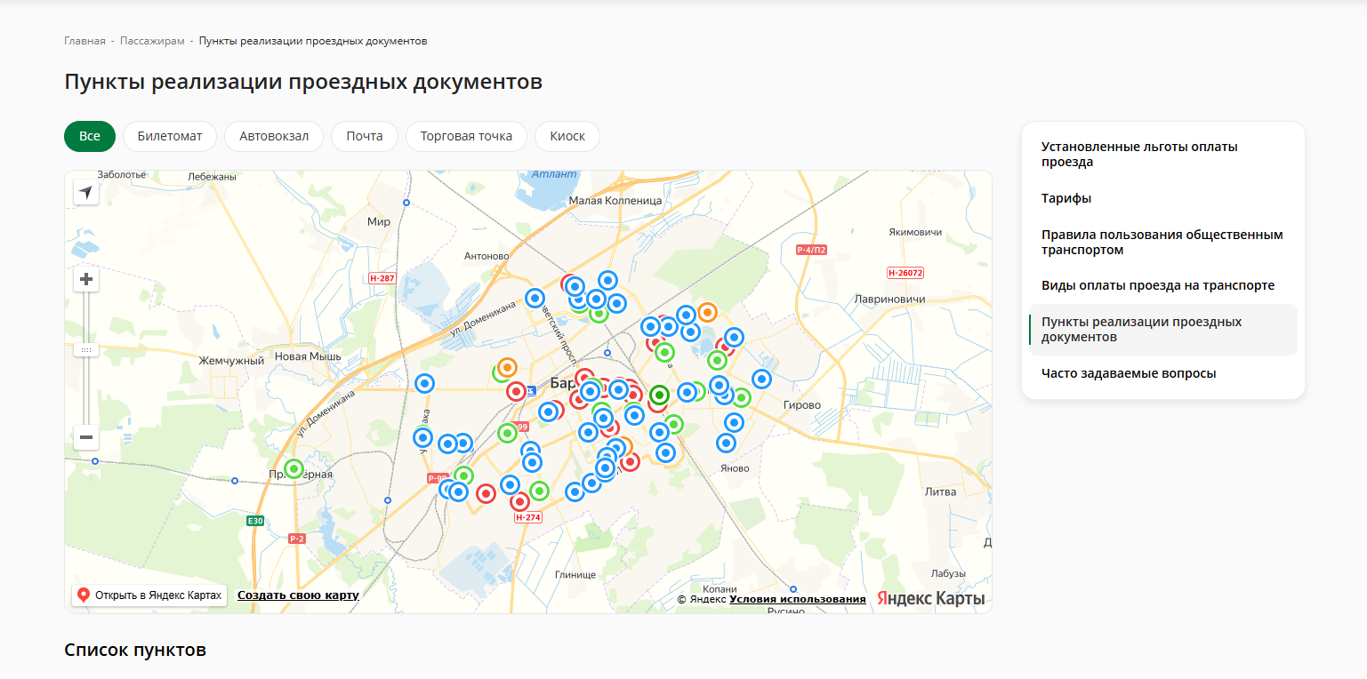Screen dimensions: 1367x679
Task: Click the red marker beside the train station icon
Action: 516,391
